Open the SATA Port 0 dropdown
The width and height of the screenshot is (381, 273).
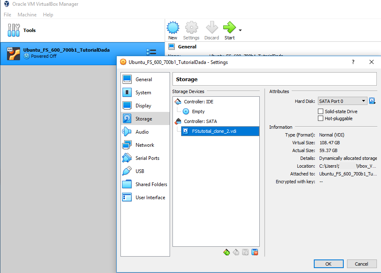coord(342,101)
